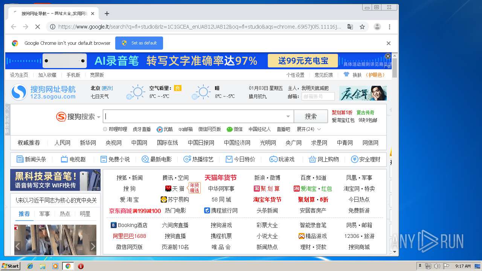Click the volume speaker tray icon
Viewport: 482px width, 271px height.
tap(437, 266)
